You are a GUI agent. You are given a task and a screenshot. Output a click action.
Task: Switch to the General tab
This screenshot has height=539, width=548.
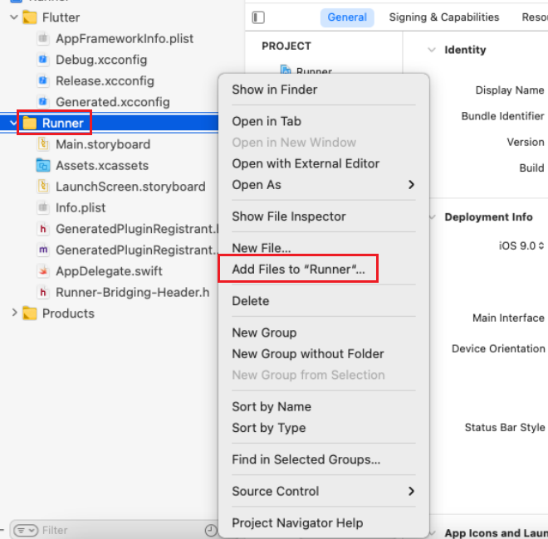click(x=347, y=17)
